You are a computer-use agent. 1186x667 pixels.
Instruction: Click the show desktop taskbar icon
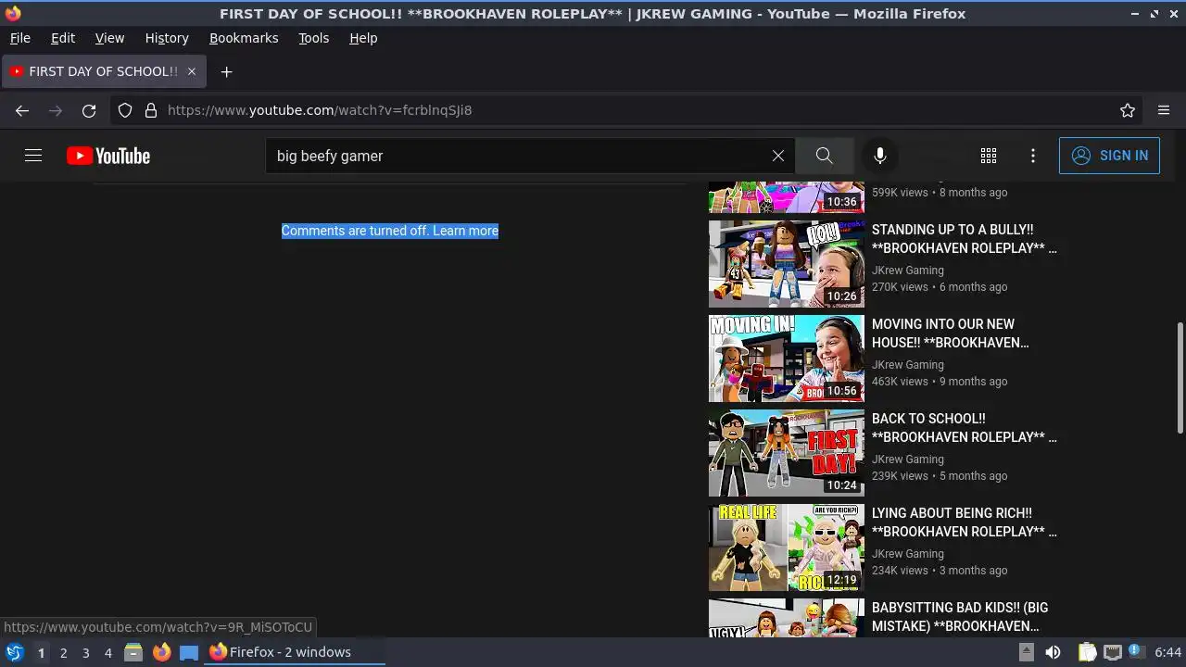(x=189, y=652)
